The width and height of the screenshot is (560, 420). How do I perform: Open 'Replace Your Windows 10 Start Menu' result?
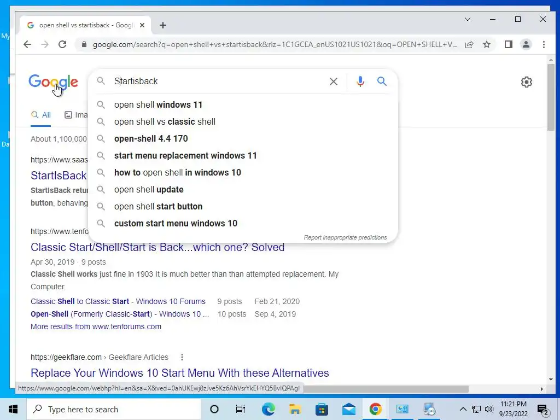click(x=179, y=373)
